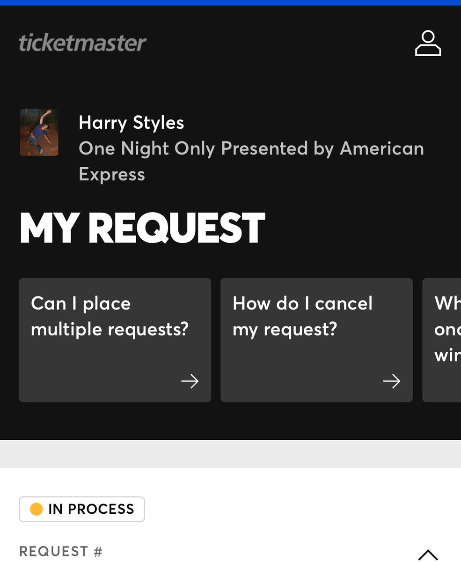This screenshot has width=461, height=562.
Task: Open the Harry Styles event thumbnail
Action: tap(39, 132)
